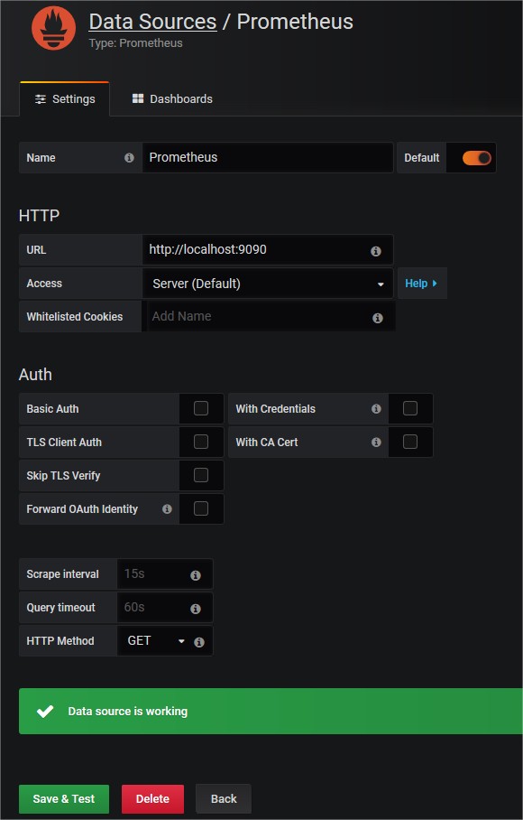Switch to the Dashboards tab
Viewport: 523px width, 820px height.
tap(172, 98)
